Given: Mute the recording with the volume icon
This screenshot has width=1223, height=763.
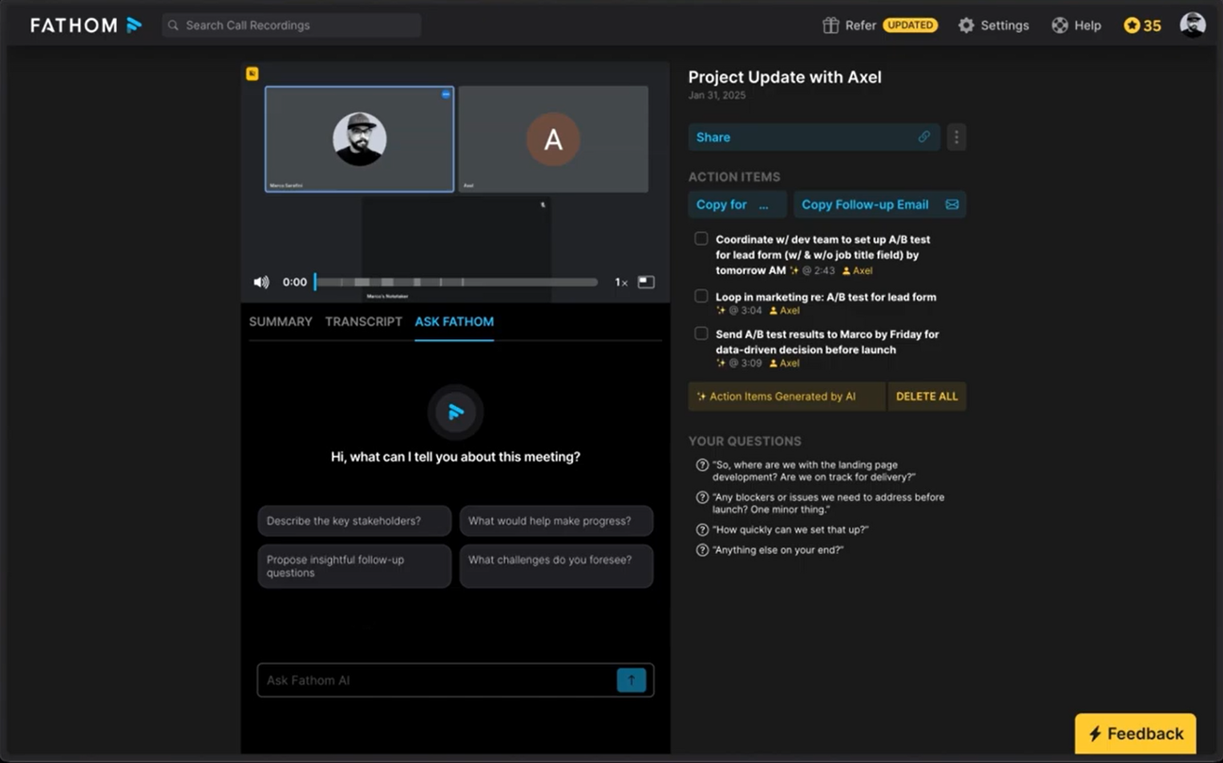Looking at the screenshot, I should pyautogui.click(x=261, y=282).
